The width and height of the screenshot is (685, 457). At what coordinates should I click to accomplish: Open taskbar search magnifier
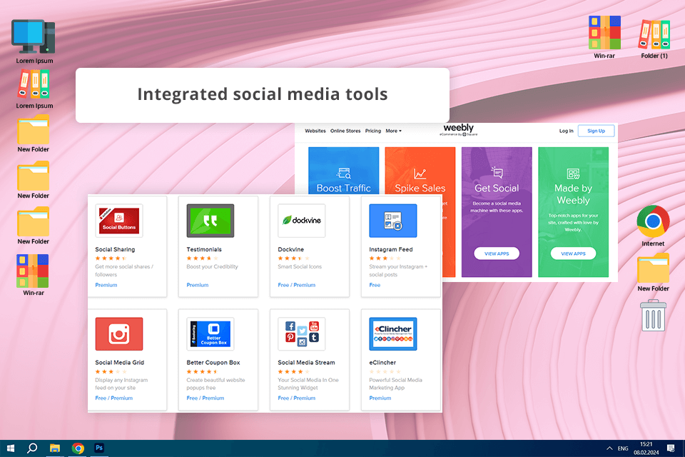click(32, 448)
